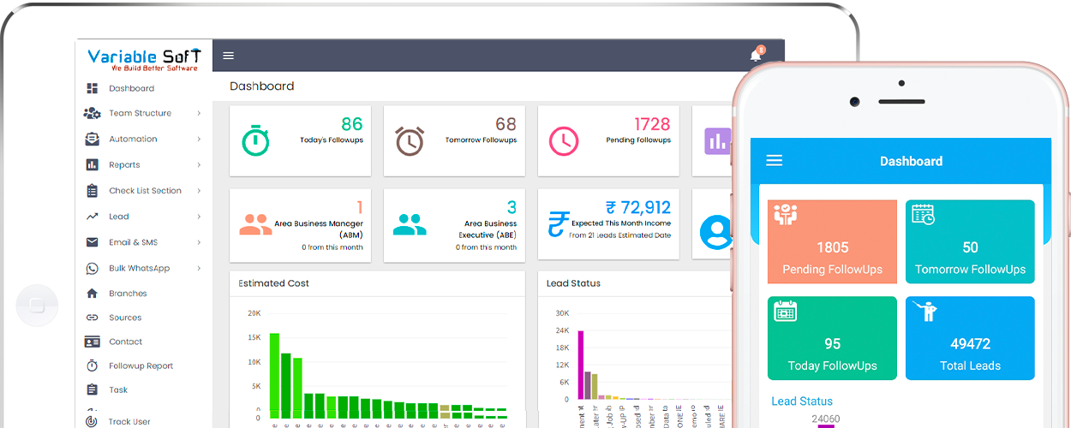Expand the Reports submenu arrow

(199, 164)
